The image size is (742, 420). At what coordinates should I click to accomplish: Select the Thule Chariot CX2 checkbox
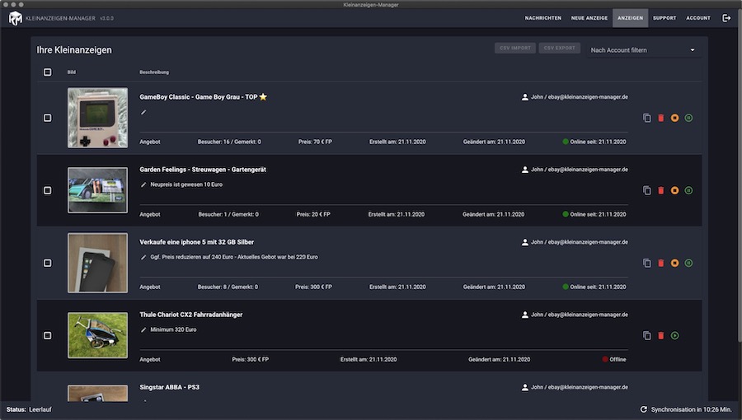coord(47,335)
